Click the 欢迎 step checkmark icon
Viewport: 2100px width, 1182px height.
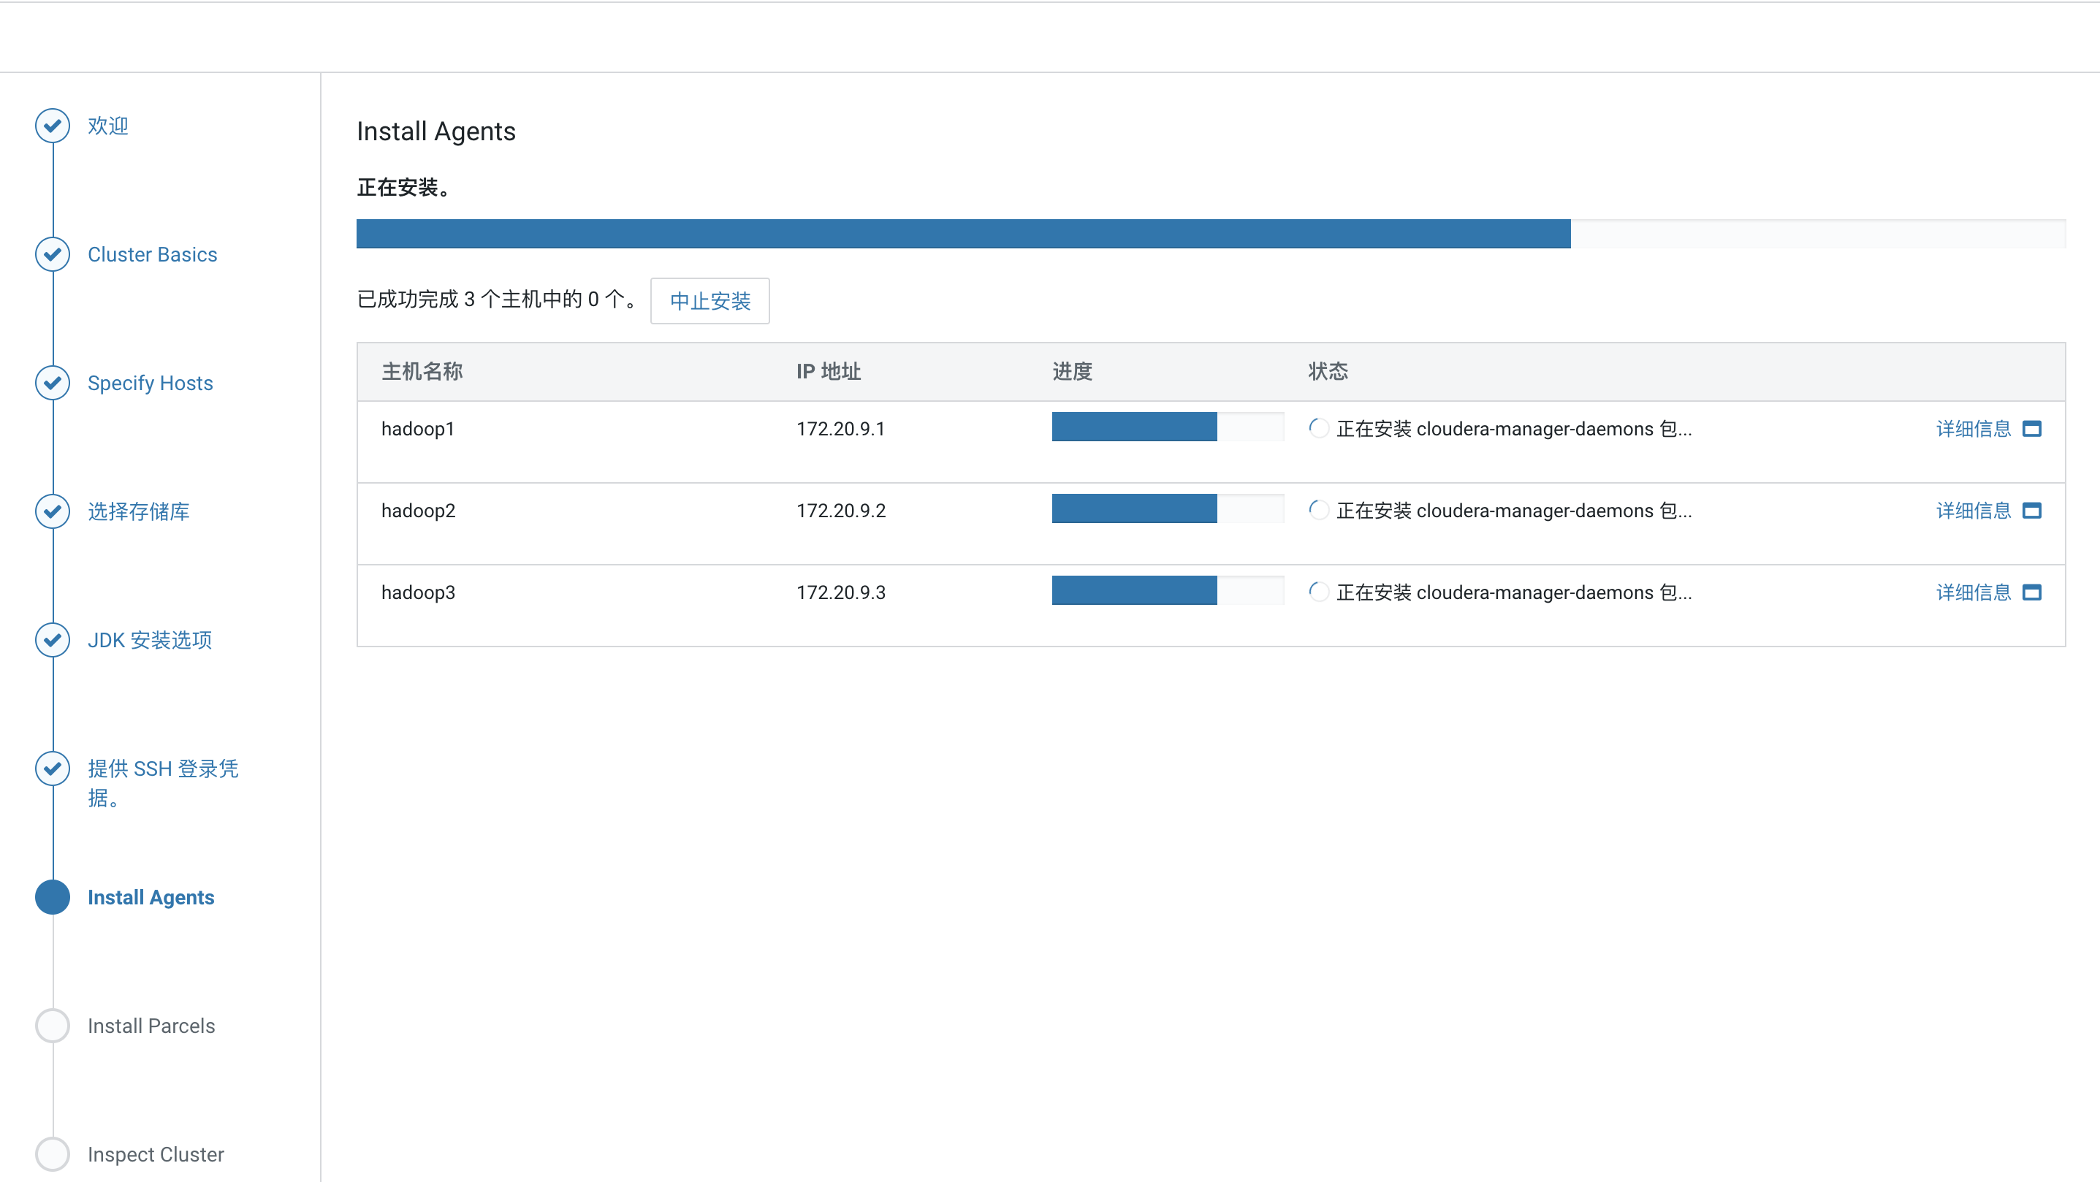coord(52,126)
